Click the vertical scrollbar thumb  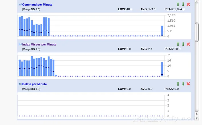tap(197, 32)
